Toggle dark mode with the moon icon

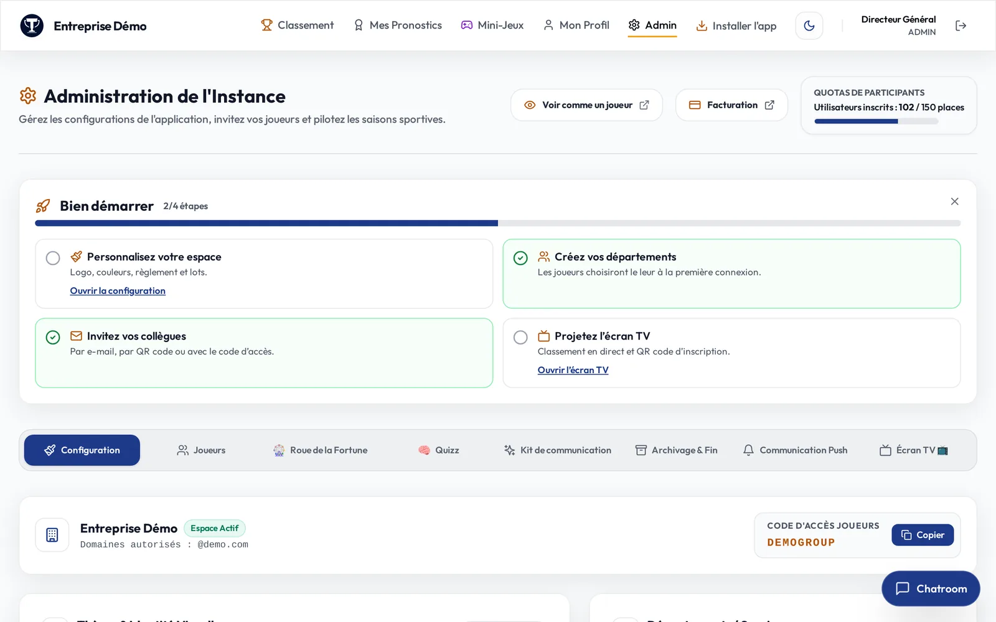809,26
